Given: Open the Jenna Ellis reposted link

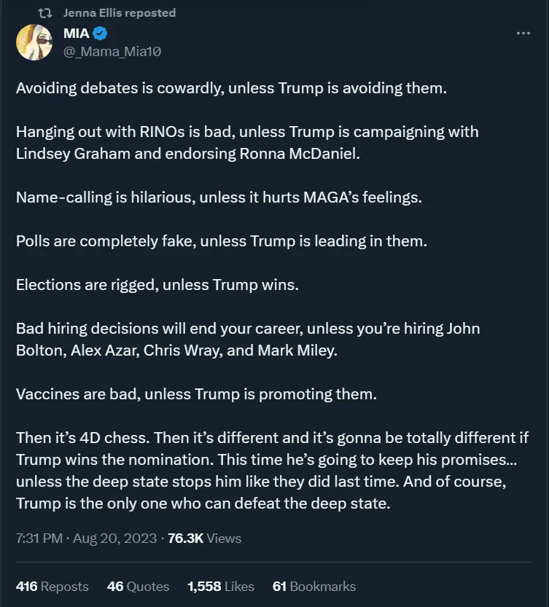Looking at the screenshot, I should 119,13.
